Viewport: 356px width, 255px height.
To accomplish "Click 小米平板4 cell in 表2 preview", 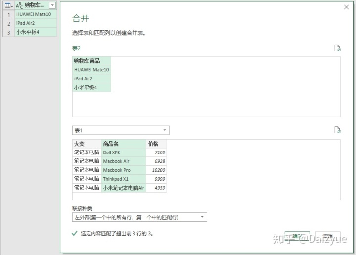I will tap(92, 88).
